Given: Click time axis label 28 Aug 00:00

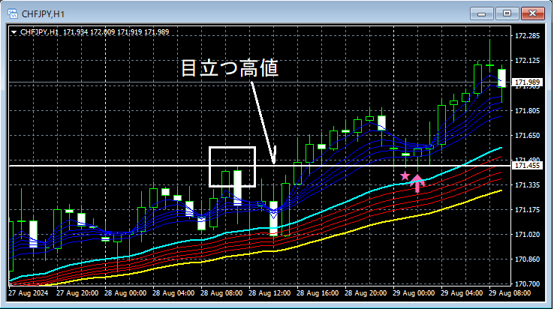Looking at the screenshot, I should [125, 293].
